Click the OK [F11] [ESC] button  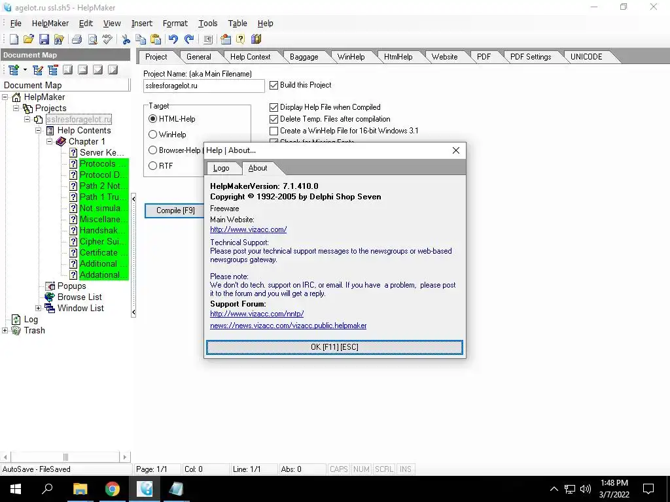334,347
